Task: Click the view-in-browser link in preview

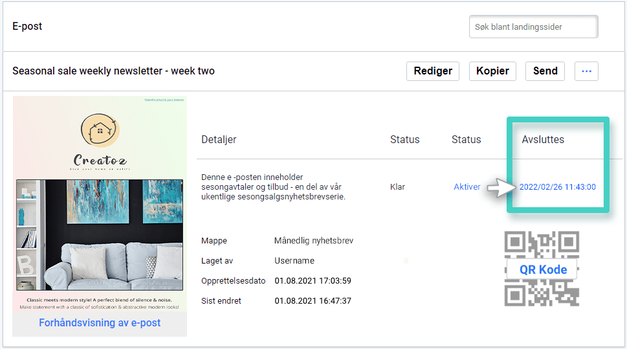Action: (164, 100)
